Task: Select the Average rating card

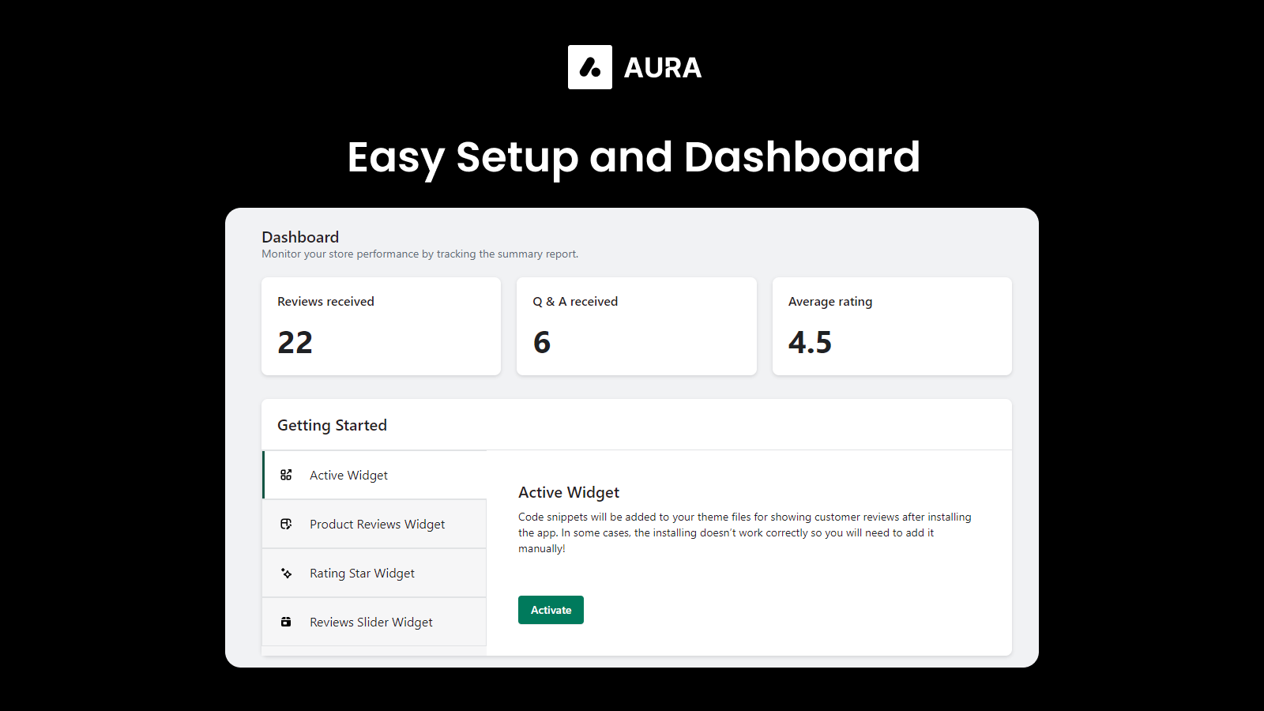Action: (x=891, y=325)
